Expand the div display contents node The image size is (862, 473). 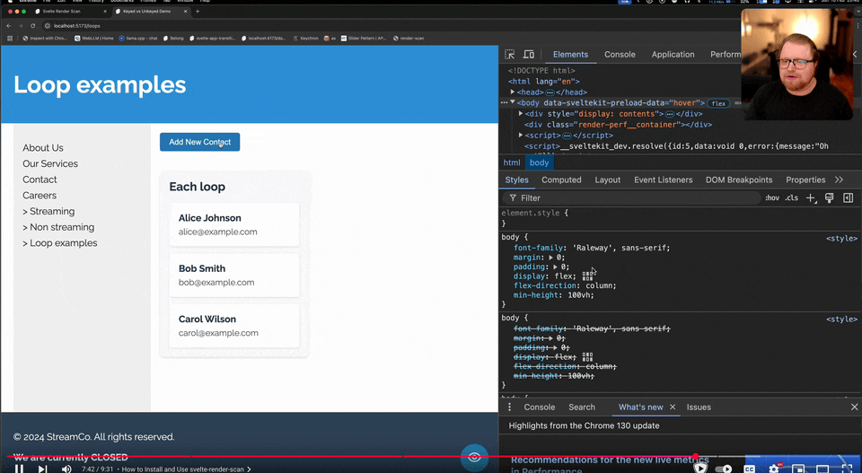pos(521,114)
